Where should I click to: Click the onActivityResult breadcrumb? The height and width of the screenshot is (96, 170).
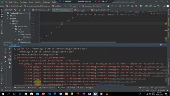coord(14,6)
